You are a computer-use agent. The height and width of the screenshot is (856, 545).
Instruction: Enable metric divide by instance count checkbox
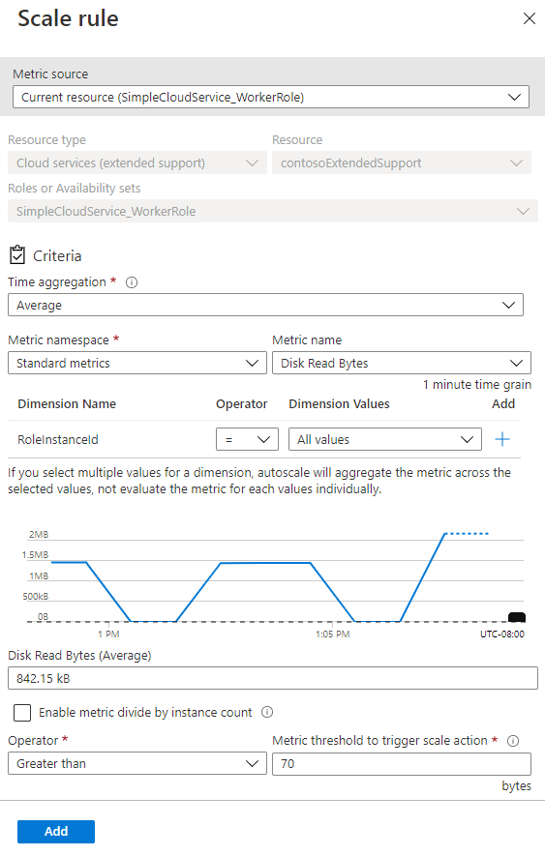click(22, 713)
